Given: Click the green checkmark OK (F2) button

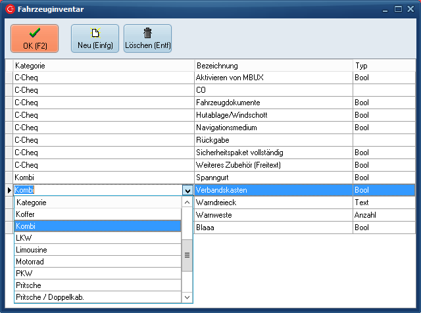Looking at the screenshot, I should [34, 38].
